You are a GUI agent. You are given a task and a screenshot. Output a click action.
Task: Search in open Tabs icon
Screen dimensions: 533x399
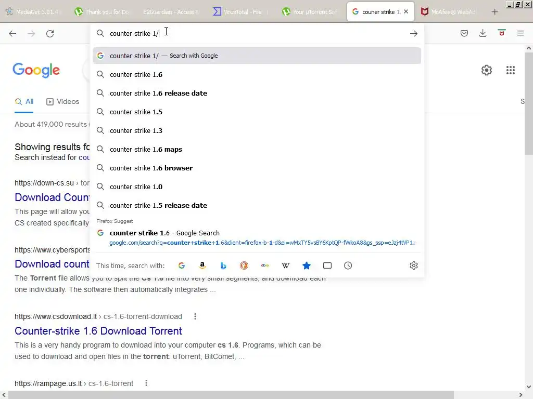pyautogui.click(x=327, y=265)
